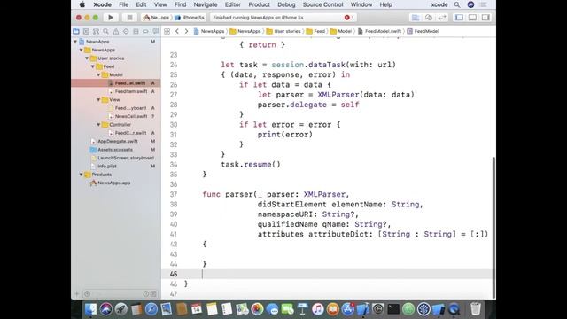Screen dimensions: 567x319
Task: Open the Navigate menu
Action: point(206,4)
